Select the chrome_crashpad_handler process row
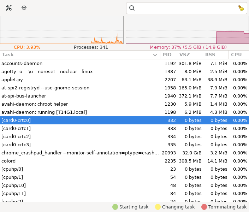The width and height of the screenshot is (249, 212). pos(124,153)
